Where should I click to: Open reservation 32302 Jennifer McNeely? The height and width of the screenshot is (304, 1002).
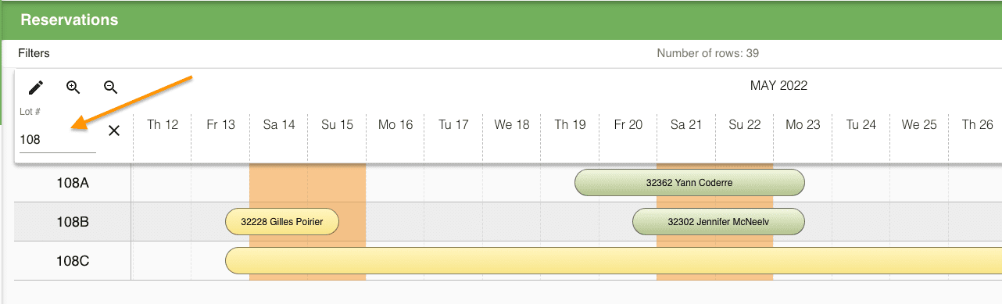[718, 221]
